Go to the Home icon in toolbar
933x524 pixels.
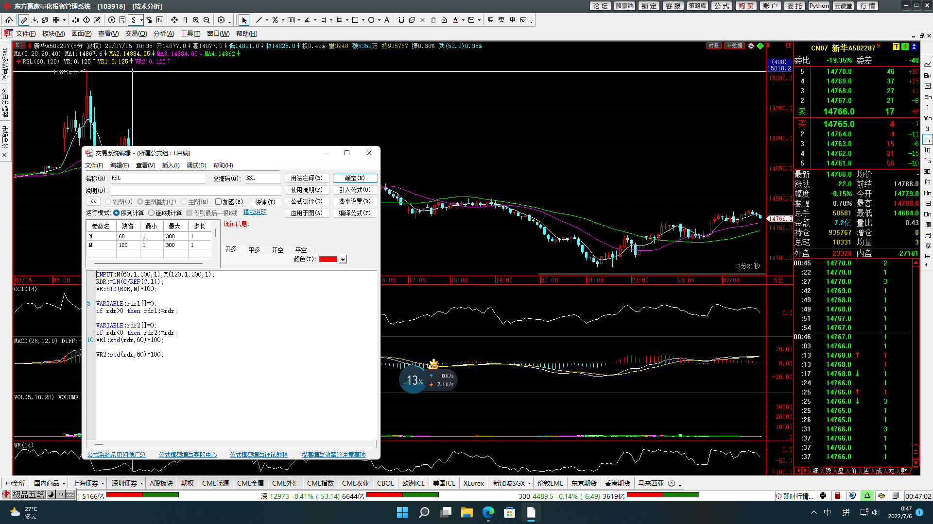(9, 20)
